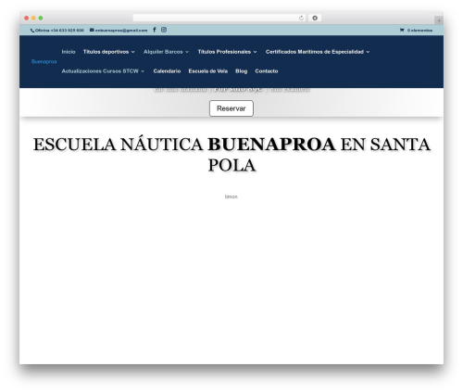Open Actualizaciones Cursos STCW menu item
The width and height of the screenshot is (463, 392).
point(100,71)
